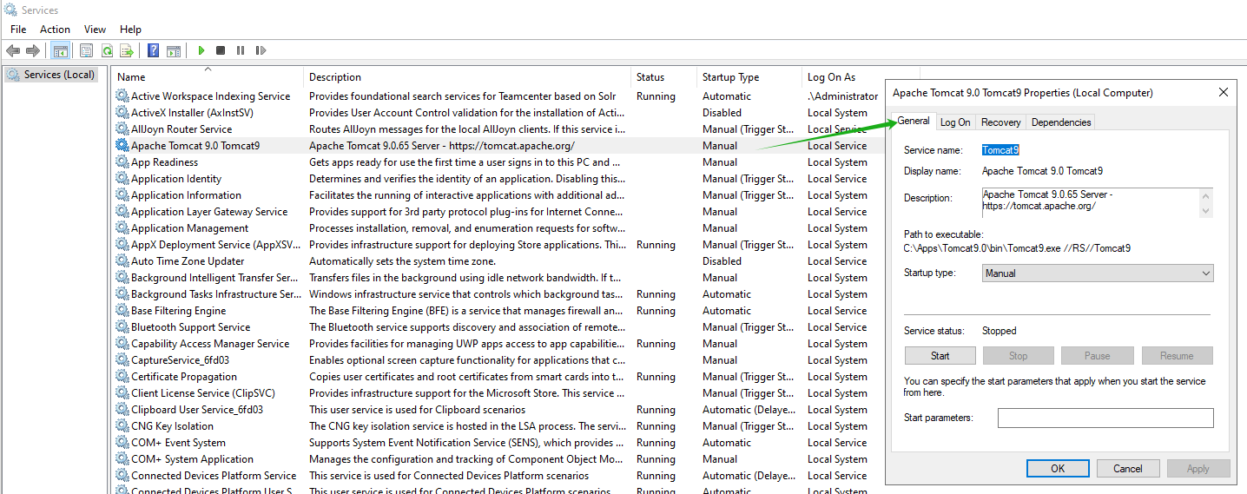
Task: Open the Help menu
Action: tap(130, 30)
